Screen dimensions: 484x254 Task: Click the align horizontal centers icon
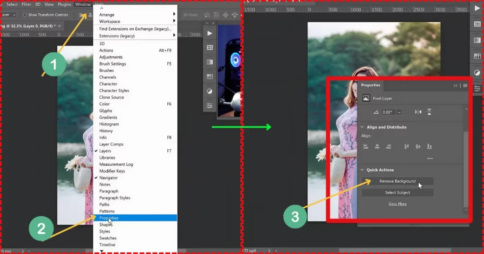[x=377, y=147]
